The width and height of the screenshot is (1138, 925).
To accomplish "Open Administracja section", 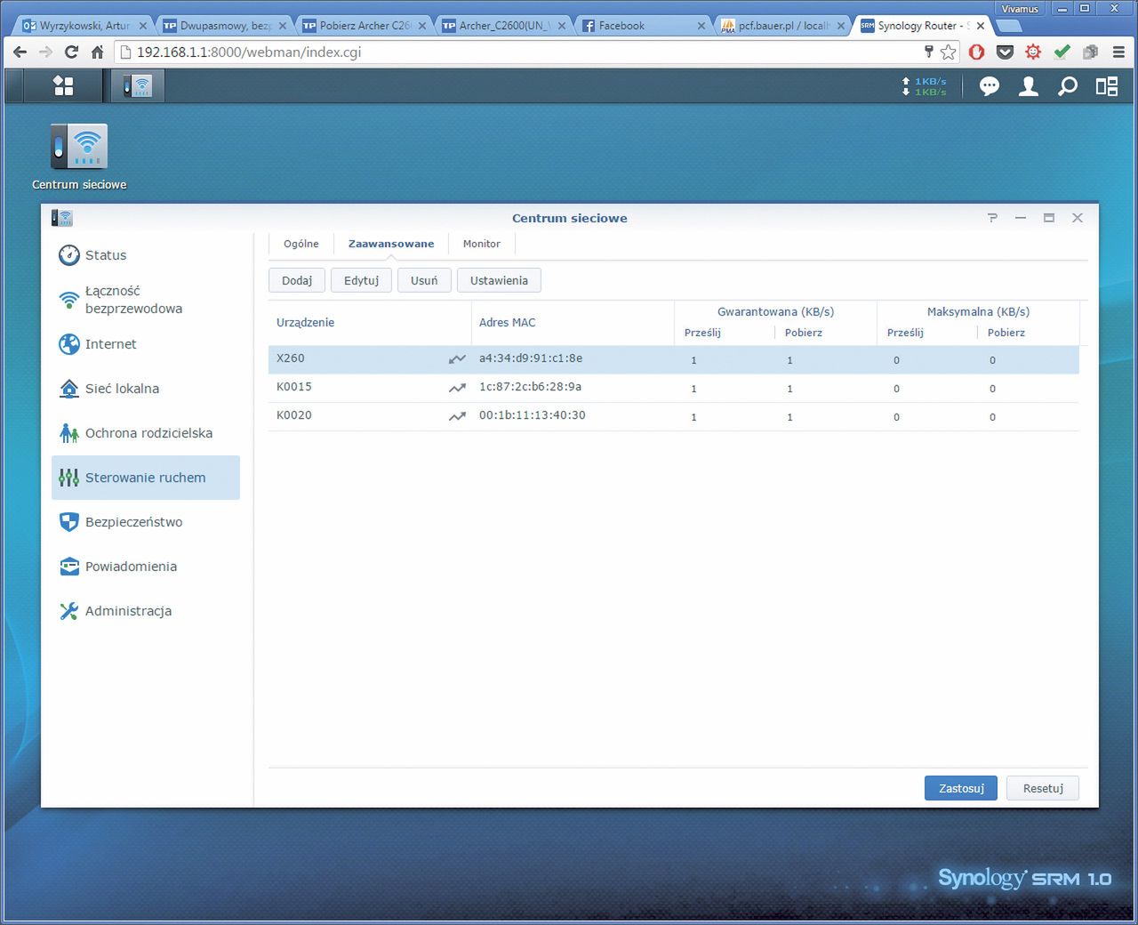I will click(x=146, y=611).
